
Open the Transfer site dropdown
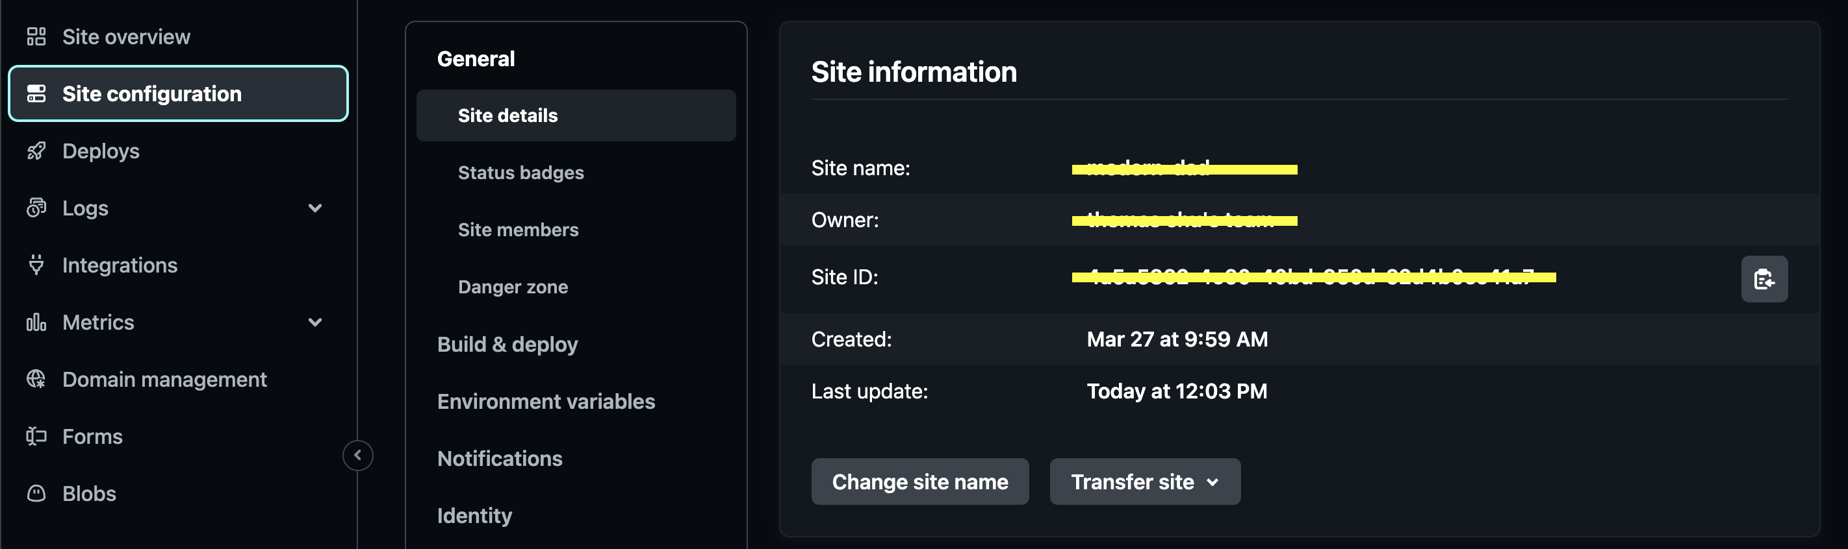coord(1144,482)
